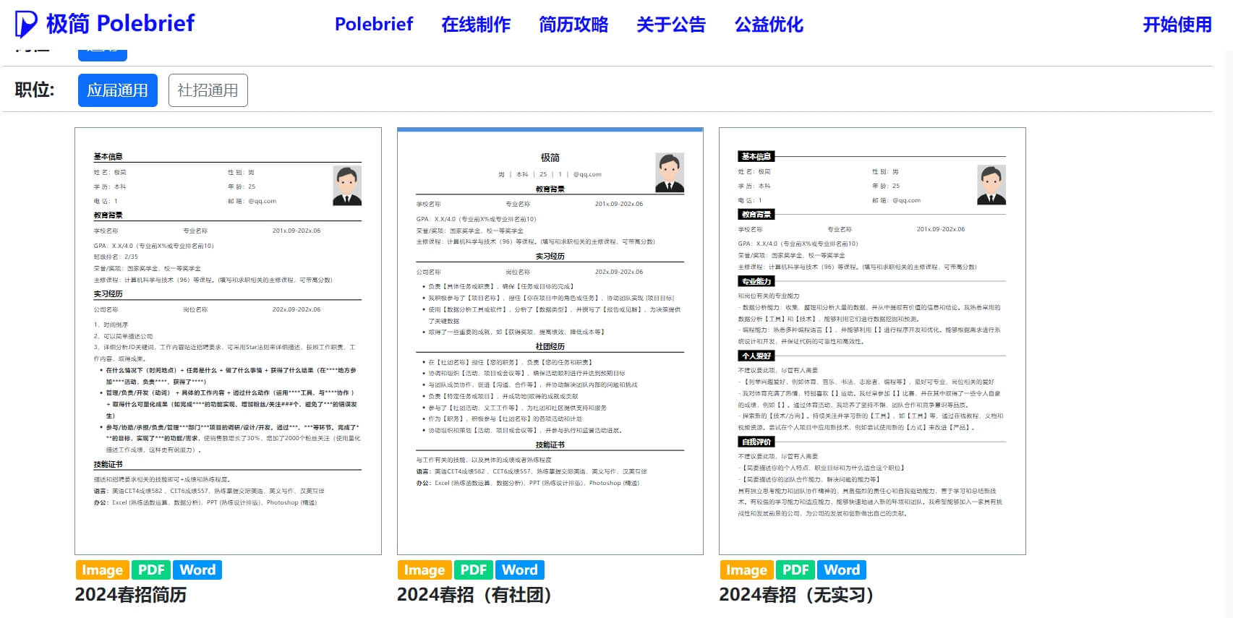Download 2024春招（有社团）as Image
Image resolution: width=1233 pixels, height=618 pixels.
tap(424, 570)
